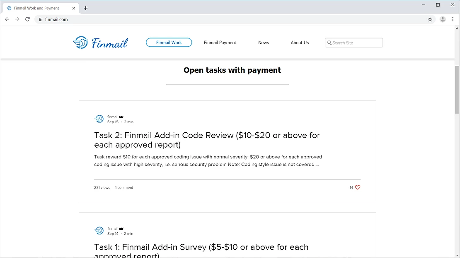Click the scrollbar up arrow
460x258 pixels.
point(457,28)
